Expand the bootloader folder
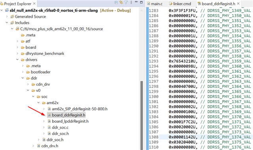Image resolution: width=253 pixels, height=150 pixels. (x=23, y=72)
